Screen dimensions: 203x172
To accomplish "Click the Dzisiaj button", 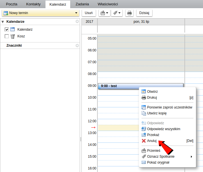I will pyautogui.click(x=144, y=13).
